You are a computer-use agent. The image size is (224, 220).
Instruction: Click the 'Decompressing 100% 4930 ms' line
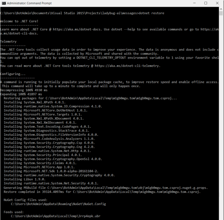coord(24,90)
